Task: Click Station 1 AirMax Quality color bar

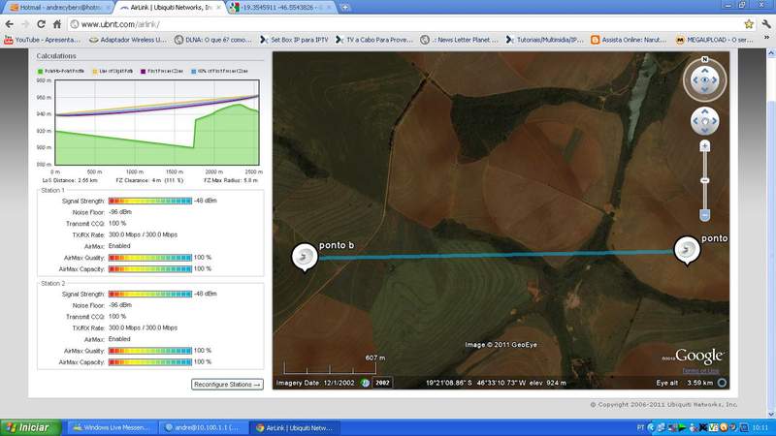Action: click(x=150, y=258)
